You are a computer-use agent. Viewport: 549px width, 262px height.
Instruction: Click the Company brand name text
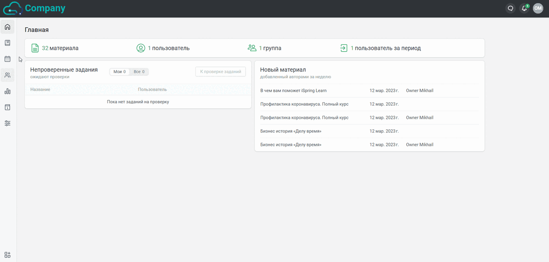coord(45,8)
